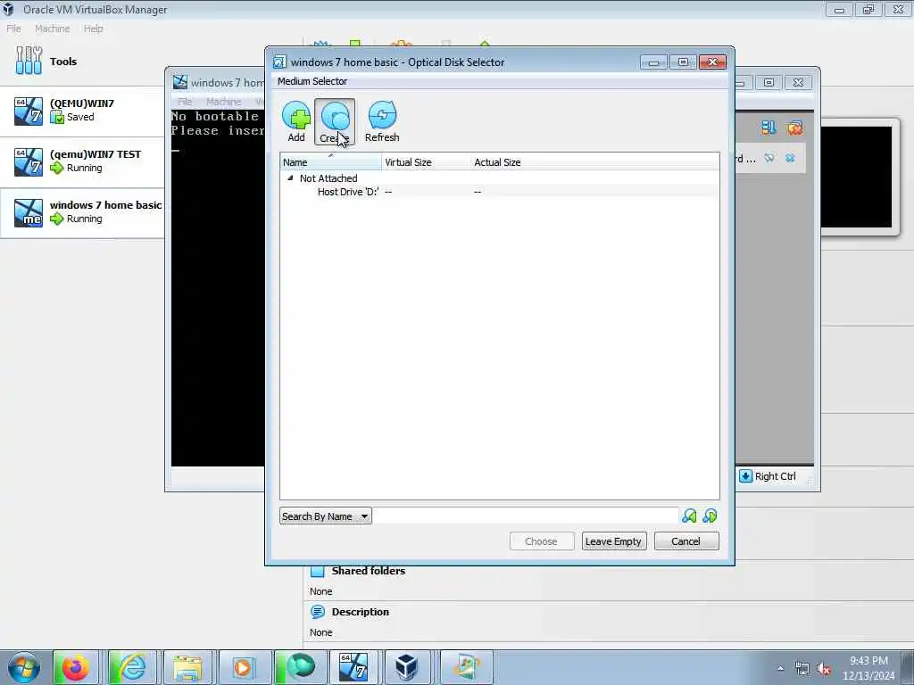The width and height of the screenshot is (914, 685).
Task: Click the blue dismiss cross in notification panel
Action: tap(790, 158)
